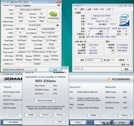Image resolution: width=134 pixels, height=126 pixels.
Task: Click Submit Your Results button
Action: pos(46,101)
